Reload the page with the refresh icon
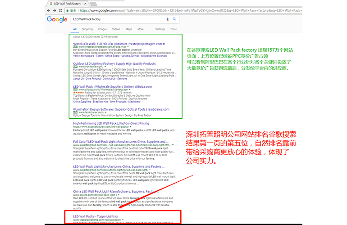 click(60, 10)
